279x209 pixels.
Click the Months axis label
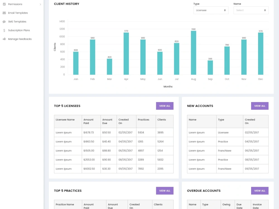(168, 87)
